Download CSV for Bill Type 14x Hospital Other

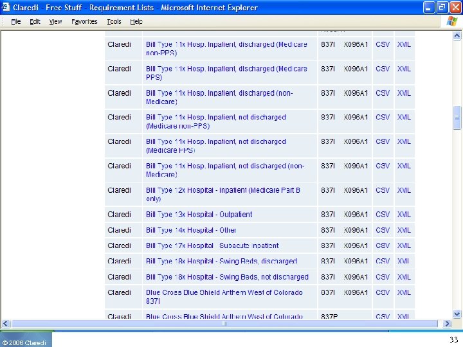(x=383, y=230)
